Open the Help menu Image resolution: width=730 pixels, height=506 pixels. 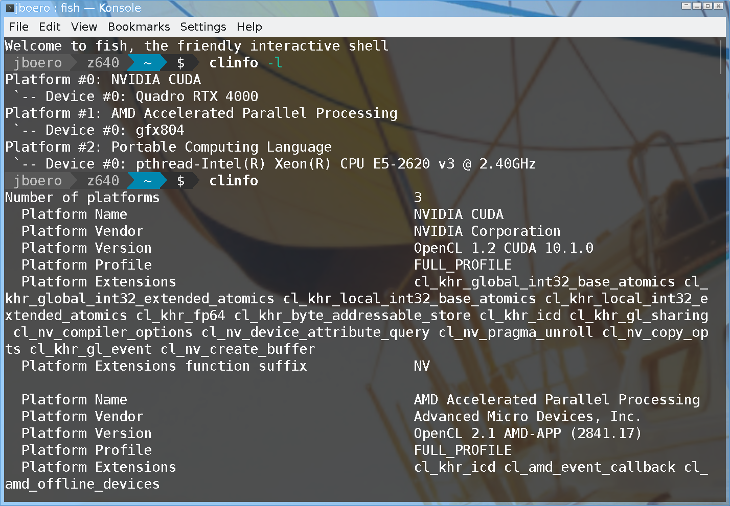coord(249,27)
